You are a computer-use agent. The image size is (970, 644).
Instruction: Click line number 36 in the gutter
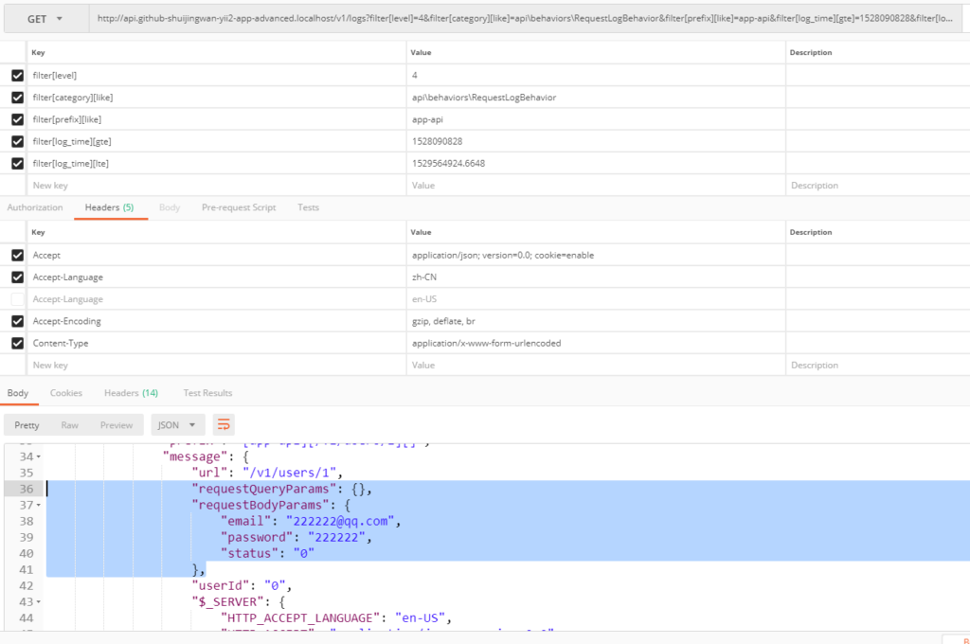(26, 489)
